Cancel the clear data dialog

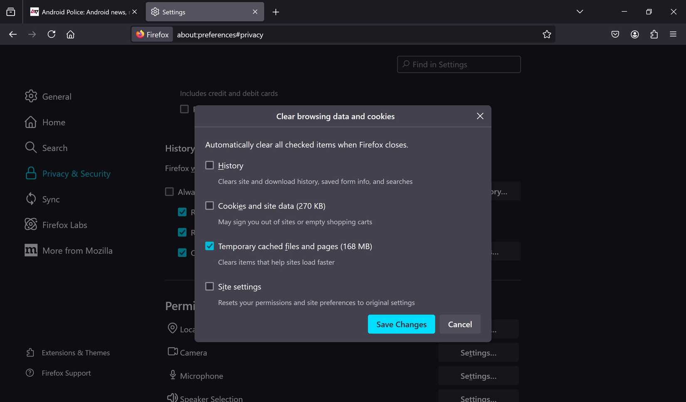[x=460, y=324]
